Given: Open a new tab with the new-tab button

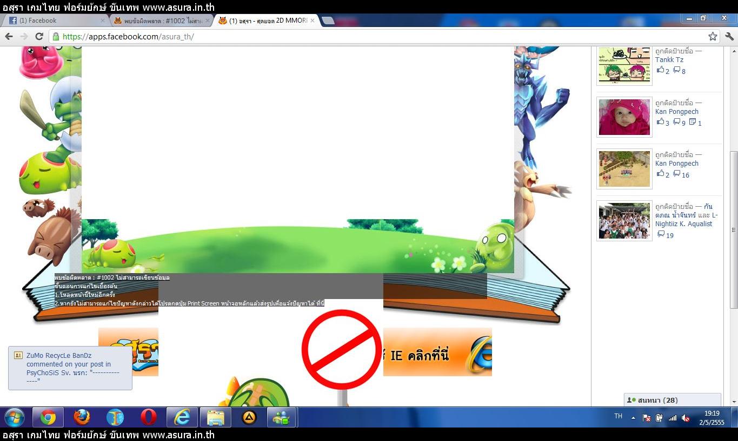Looking at the screenshot, I should (328, 21).
